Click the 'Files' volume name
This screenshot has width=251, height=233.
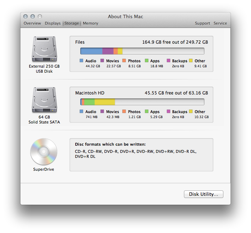(80, 42)
